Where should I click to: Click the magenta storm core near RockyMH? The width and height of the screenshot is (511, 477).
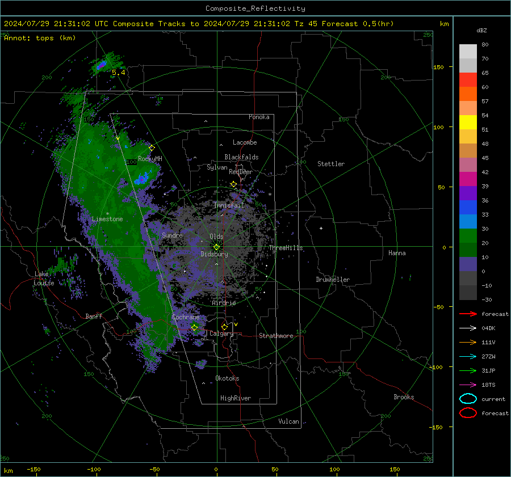[x=142, y=179]
